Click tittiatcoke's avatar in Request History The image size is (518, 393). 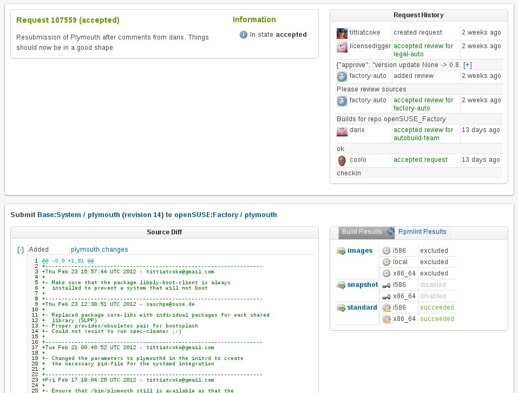coord(342,34)
